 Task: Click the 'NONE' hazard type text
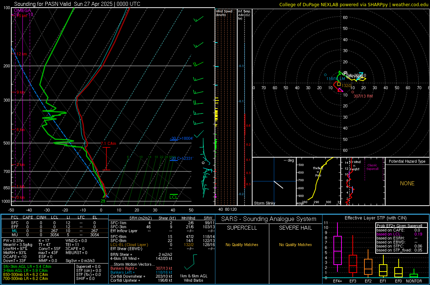(407, 183)
